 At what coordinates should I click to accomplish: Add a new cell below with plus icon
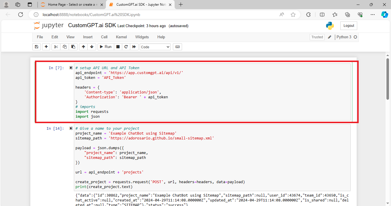(46, 47)
